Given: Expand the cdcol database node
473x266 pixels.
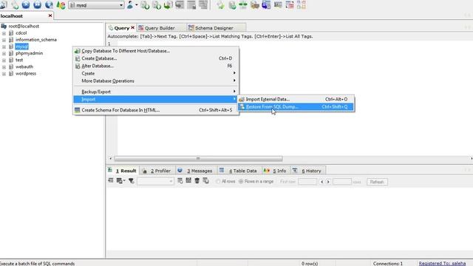Looking at the screenshot, I should (4, 33).
